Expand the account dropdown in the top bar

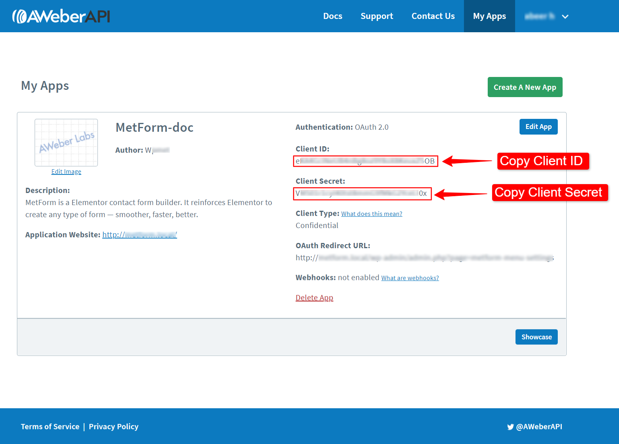(565, 16)
